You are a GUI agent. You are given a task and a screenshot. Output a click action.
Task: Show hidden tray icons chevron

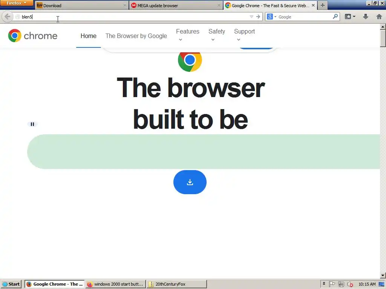pyautogui.click(x=324, y=284)
